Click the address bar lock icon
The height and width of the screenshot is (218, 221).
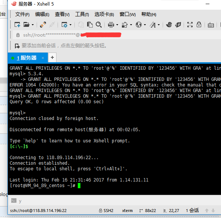pos(18,35)
